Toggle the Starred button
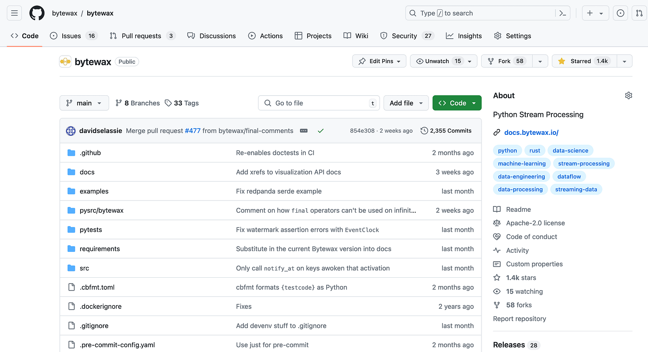Viewport: 648px width, 352px height. click(x=584, y=61)
